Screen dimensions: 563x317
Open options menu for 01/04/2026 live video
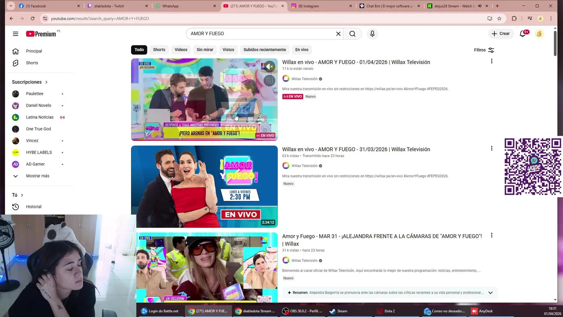(x=491, y=61)
